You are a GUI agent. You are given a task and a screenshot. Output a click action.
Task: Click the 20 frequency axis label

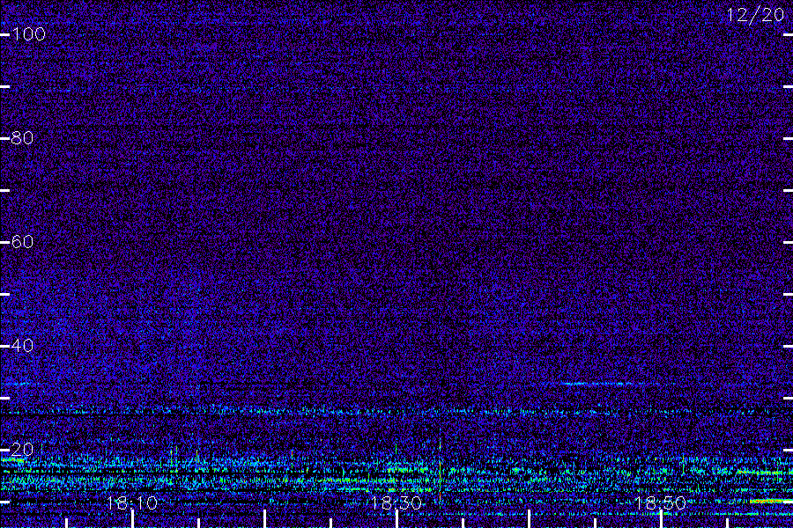(x=22, y=449)
